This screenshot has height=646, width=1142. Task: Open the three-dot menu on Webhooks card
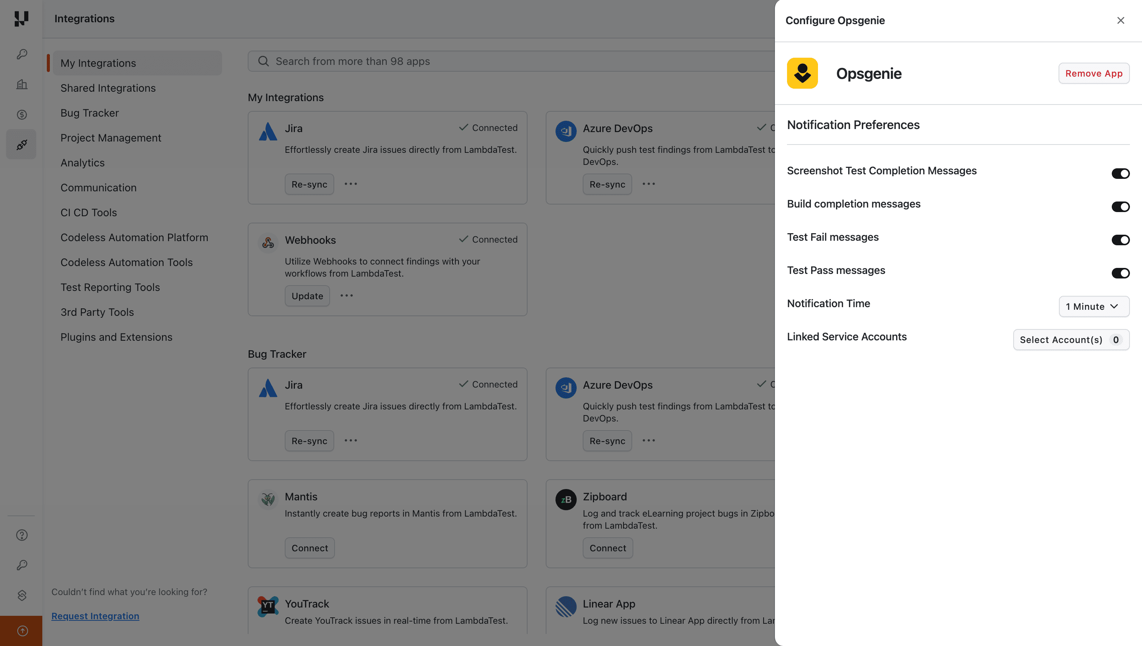click(346, 295)
